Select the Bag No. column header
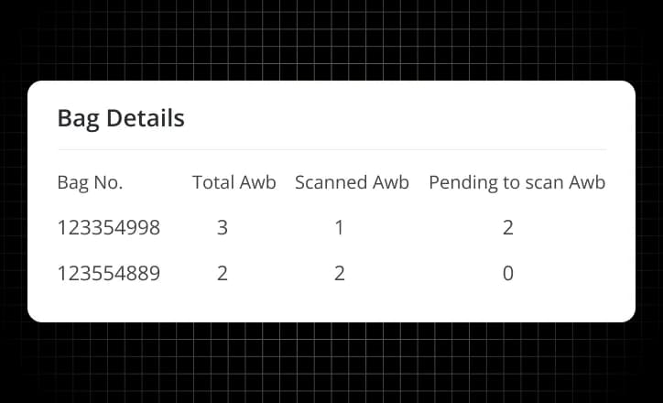 [90, 182]
